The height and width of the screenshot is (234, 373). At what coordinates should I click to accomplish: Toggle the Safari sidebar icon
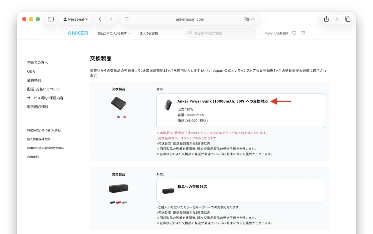(x=51, y=19)
